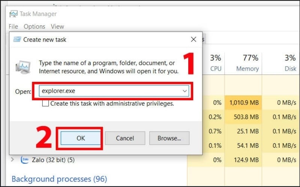
Task: Expand the Zalo (32 bit) process group
Action: 12,159
